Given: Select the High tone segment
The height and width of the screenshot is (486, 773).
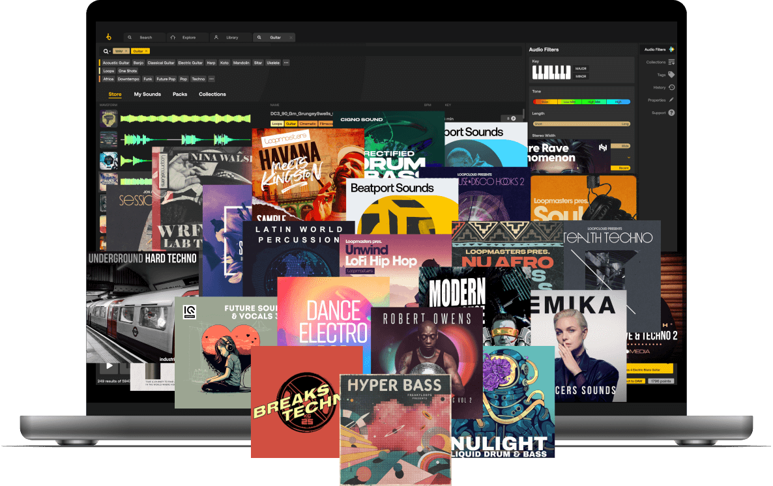Looking at the screenshot, I should click(618, 102).
